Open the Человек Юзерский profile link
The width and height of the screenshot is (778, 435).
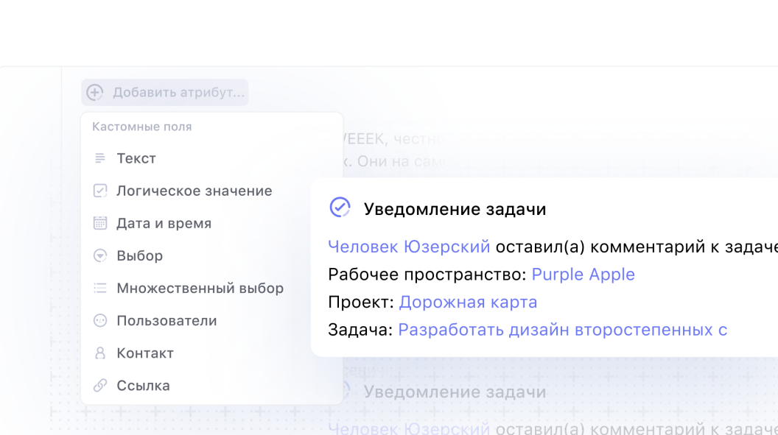[x=409, y=247]
